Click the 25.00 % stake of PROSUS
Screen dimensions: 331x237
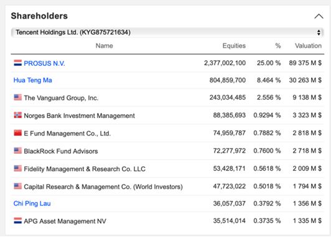pyautogui.click(x=269, y=63)
